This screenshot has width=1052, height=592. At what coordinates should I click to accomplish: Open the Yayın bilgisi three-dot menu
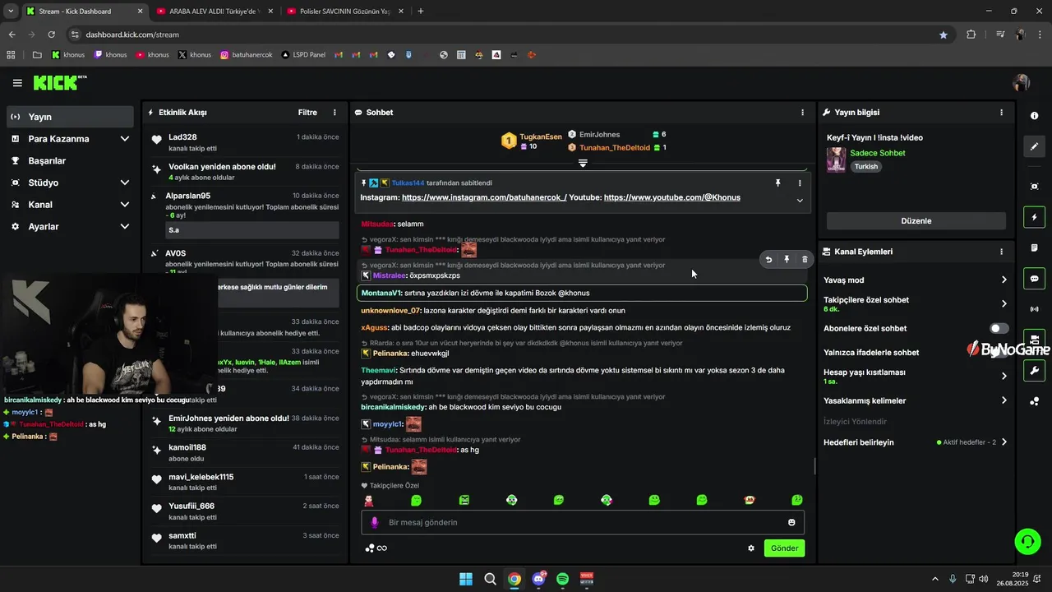[x=1001, y=113]
